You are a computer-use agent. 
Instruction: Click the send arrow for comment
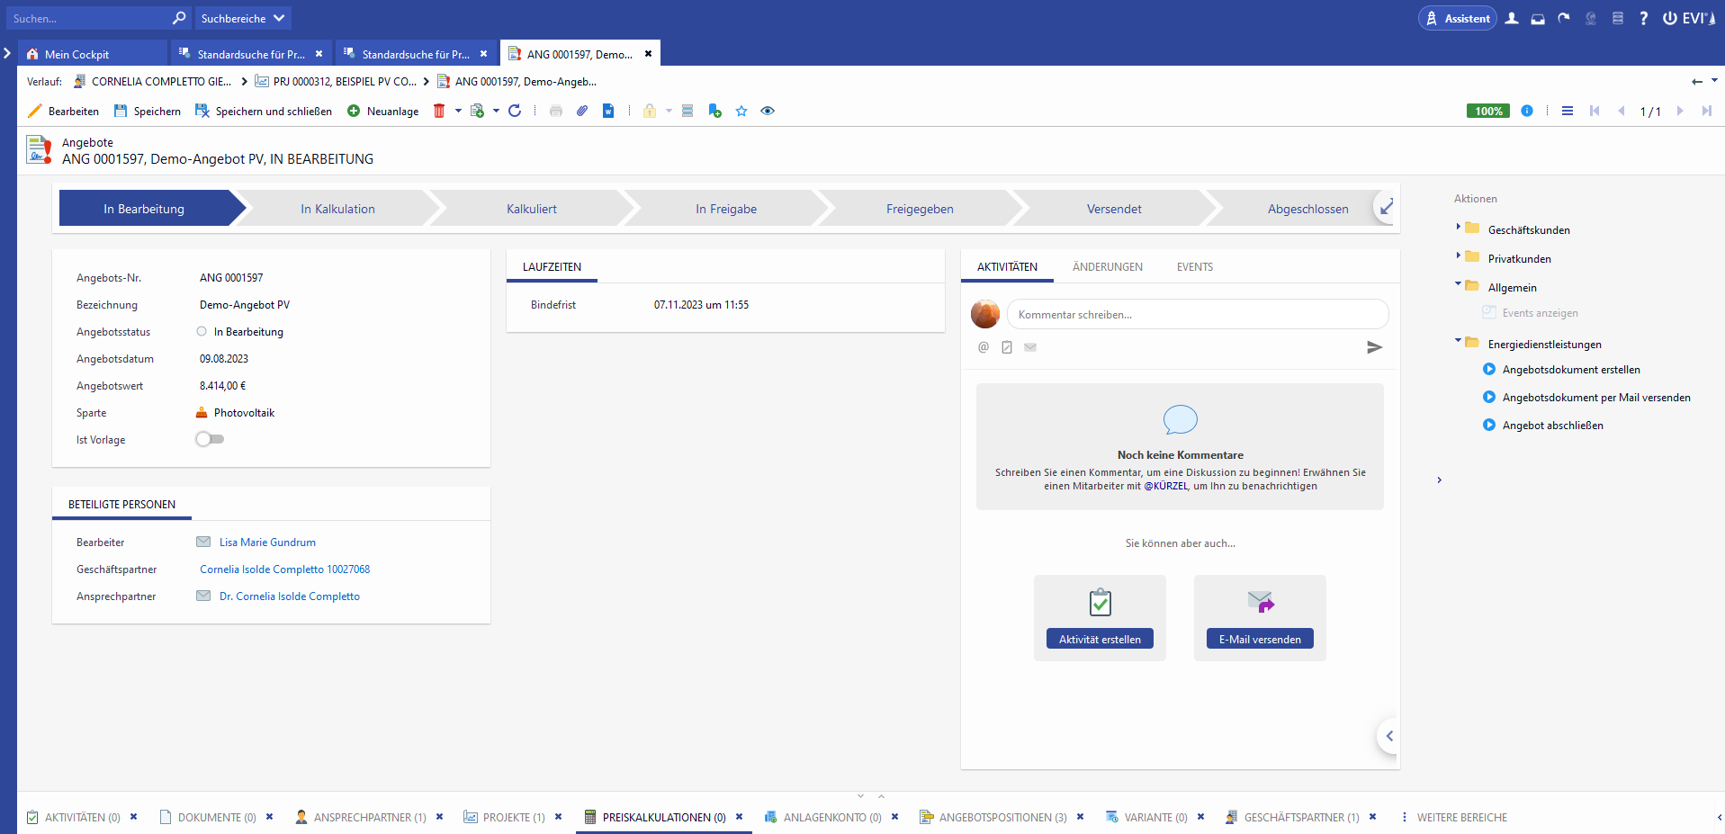(x=1374, y=347)
